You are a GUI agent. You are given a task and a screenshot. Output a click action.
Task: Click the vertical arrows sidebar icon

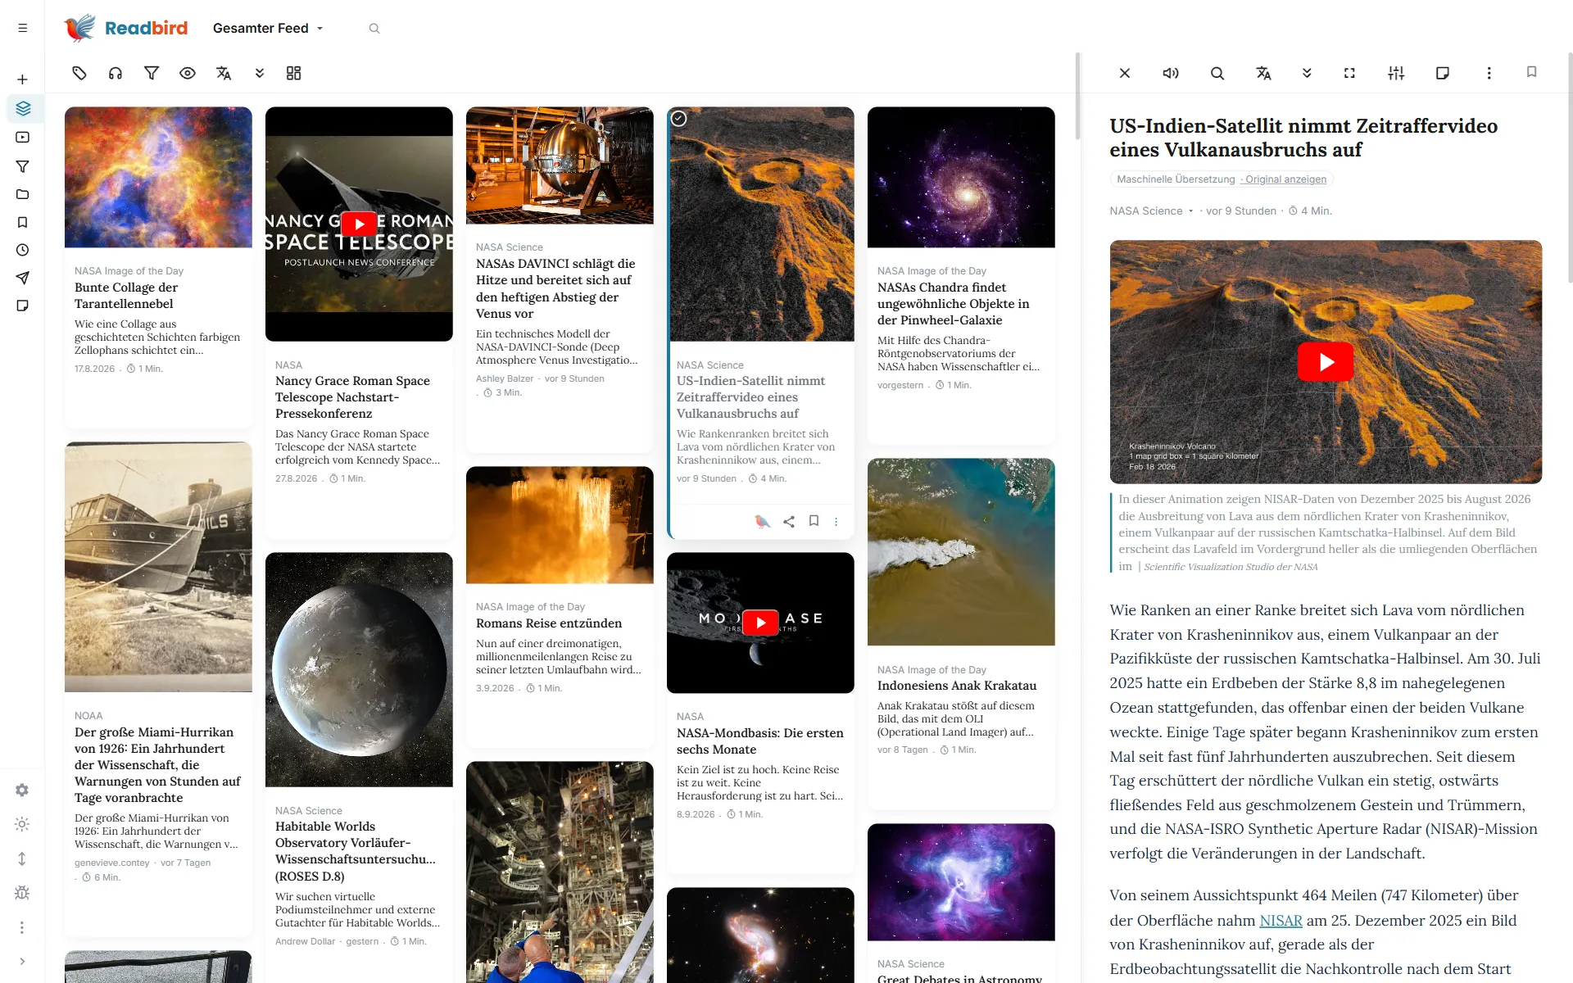click(x=22, y=858)
